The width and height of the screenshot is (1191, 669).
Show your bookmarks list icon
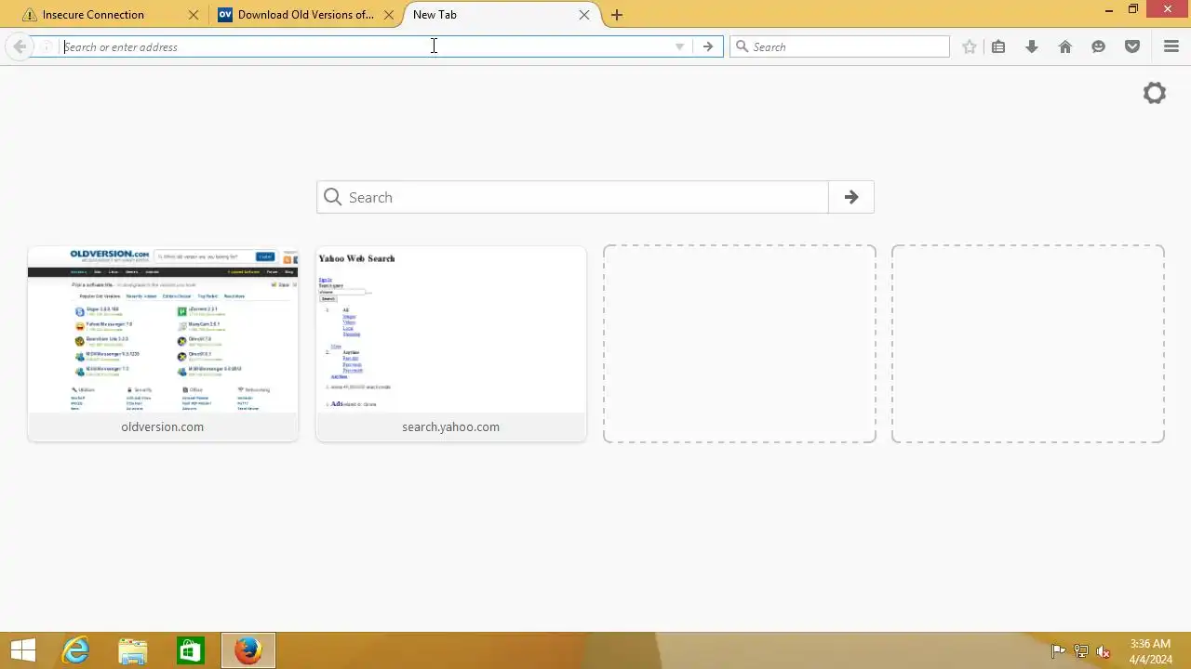pyautogui.click(x=998, y=46)
